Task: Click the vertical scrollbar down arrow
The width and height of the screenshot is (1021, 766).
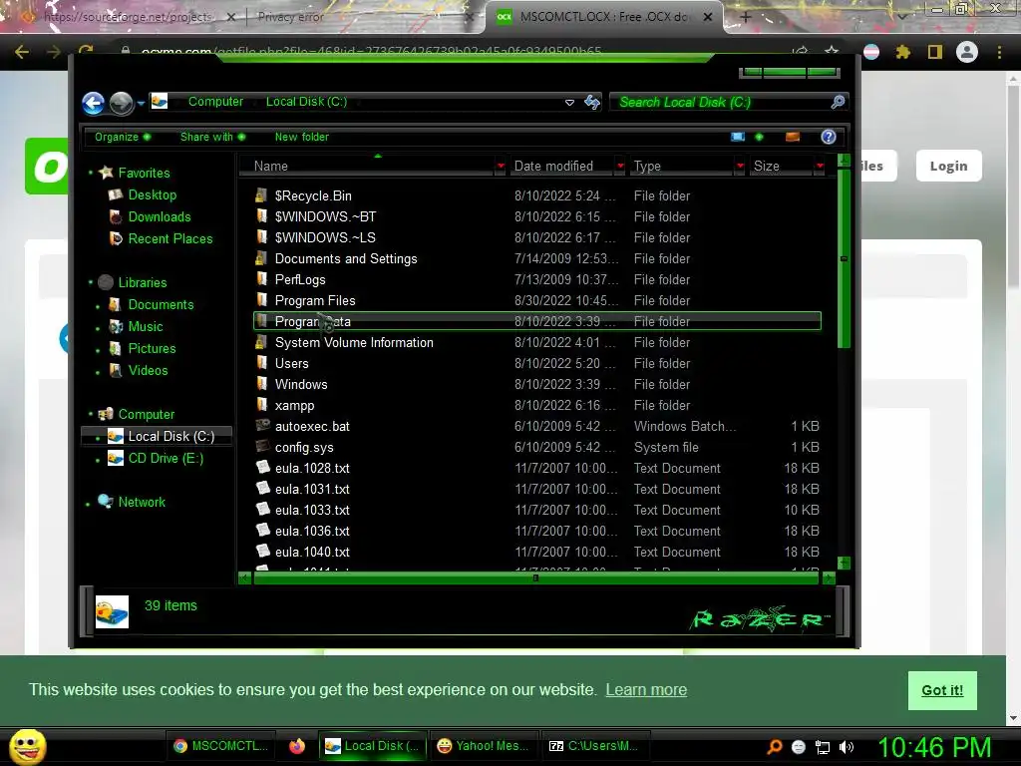Action: [x=844, y=563]
